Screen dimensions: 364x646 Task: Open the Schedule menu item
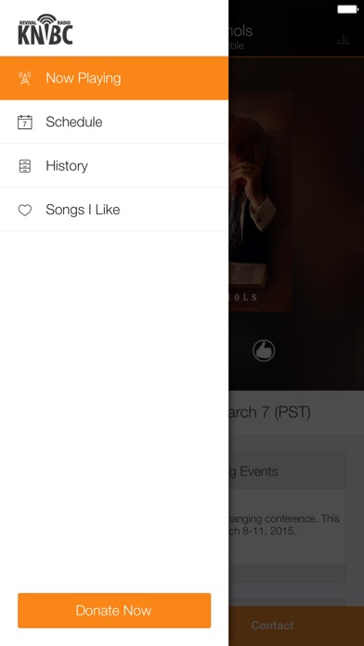[x=114, y=122]
